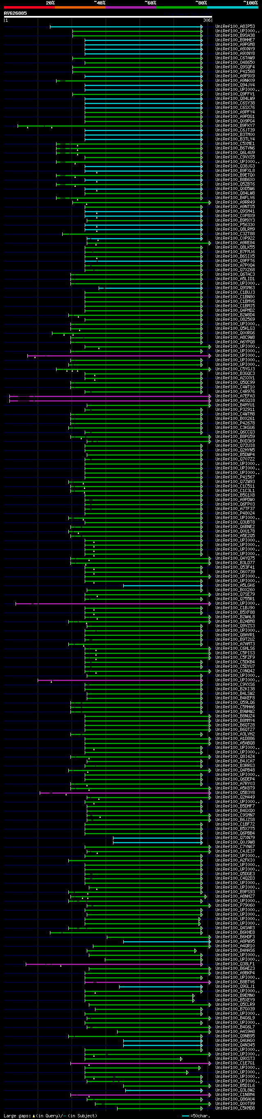Click the cyan ~100% legend color bar
262x1119 pixels.
[233, 7]
